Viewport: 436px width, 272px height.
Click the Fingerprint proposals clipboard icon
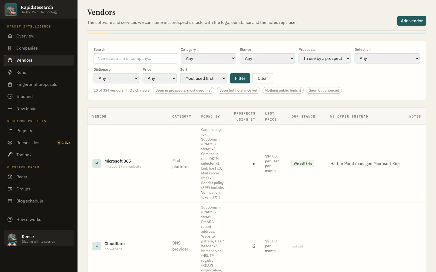(x=10, y=84)
